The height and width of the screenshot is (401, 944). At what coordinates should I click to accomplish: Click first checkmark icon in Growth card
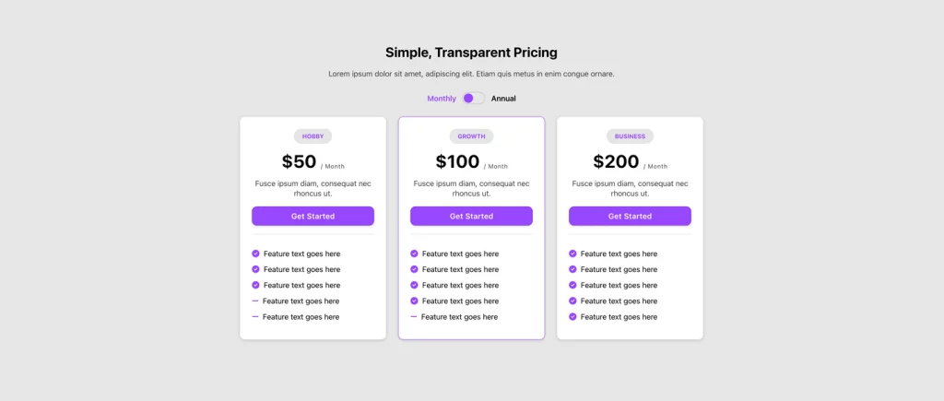[414, 254]
